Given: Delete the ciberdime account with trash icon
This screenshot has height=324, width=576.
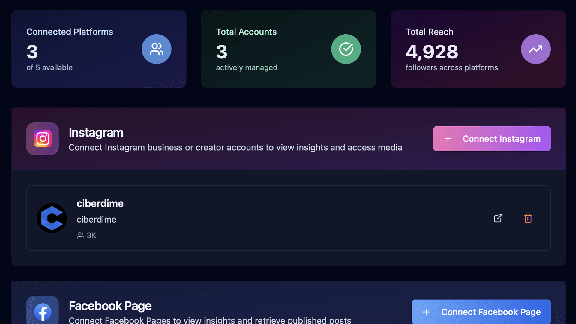Looking at the screenshot, I should (528, 218).
